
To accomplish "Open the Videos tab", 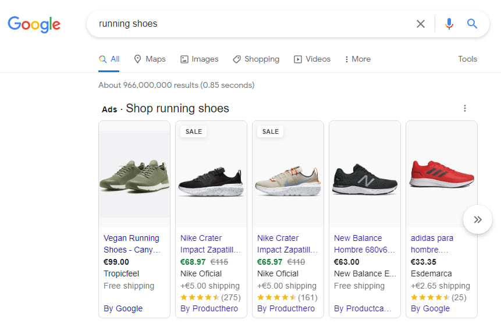I will pos(312,59).
